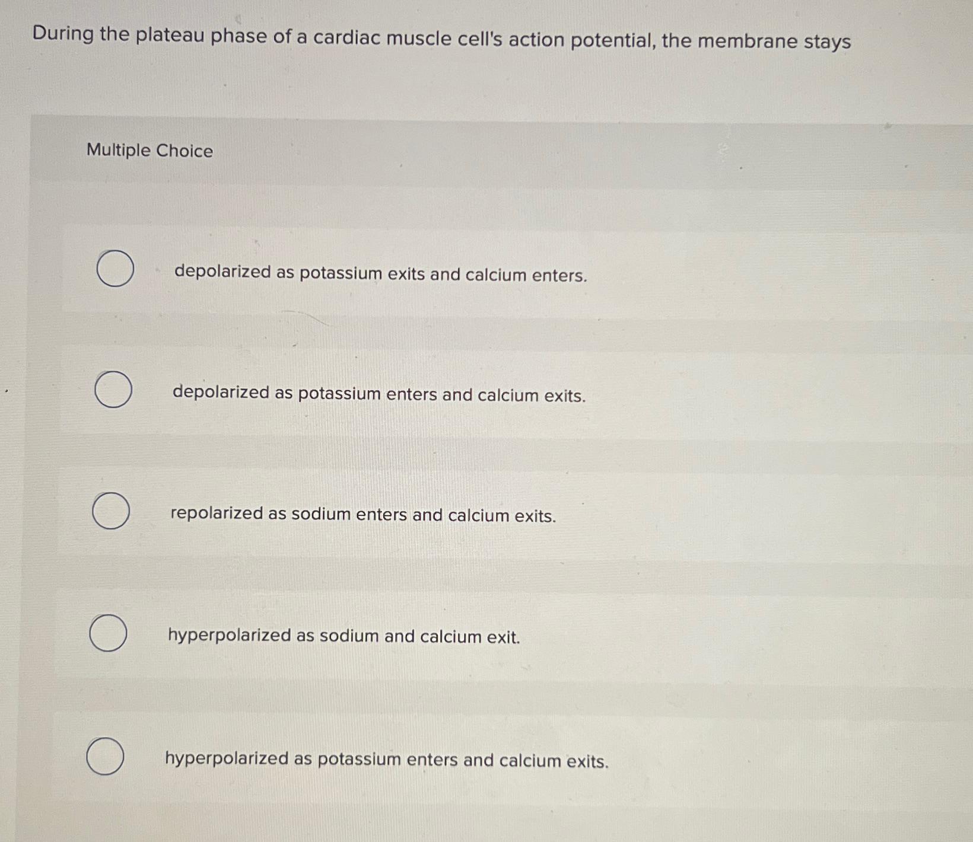The height and width of the screenshot is (842, 973).
Task: Click answer text 'repolarized as sodium enters and calcium exits'
Action: [363, 515]
